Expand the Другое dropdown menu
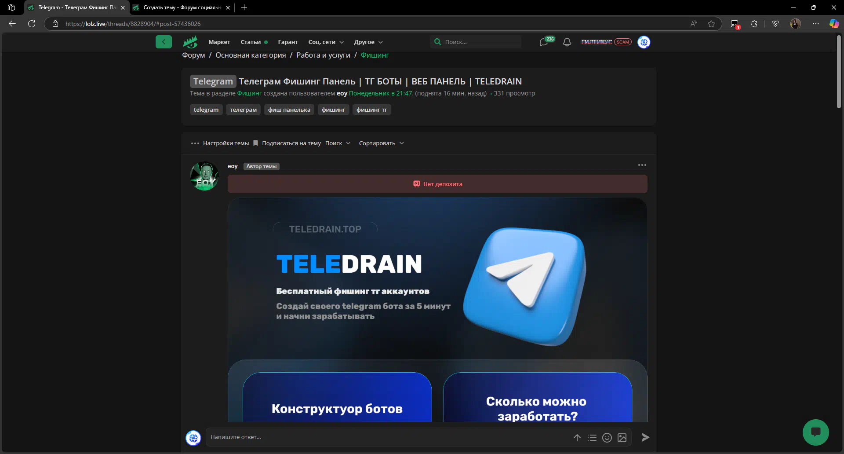The image size is (844, 454). (368, 42)
